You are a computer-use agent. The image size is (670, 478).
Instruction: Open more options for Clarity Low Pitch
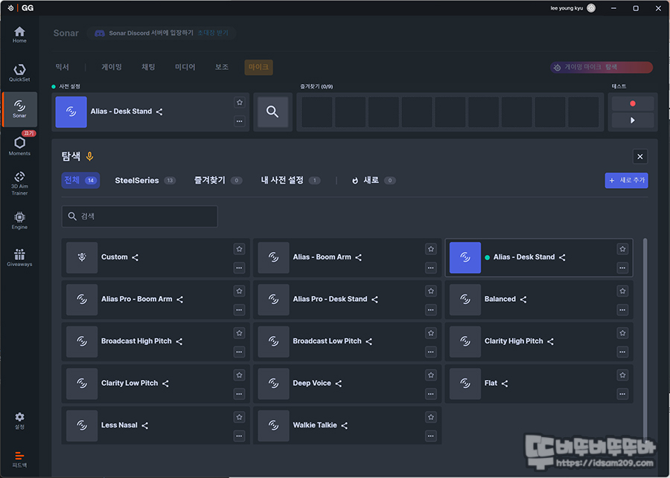(x=239, y=394)
